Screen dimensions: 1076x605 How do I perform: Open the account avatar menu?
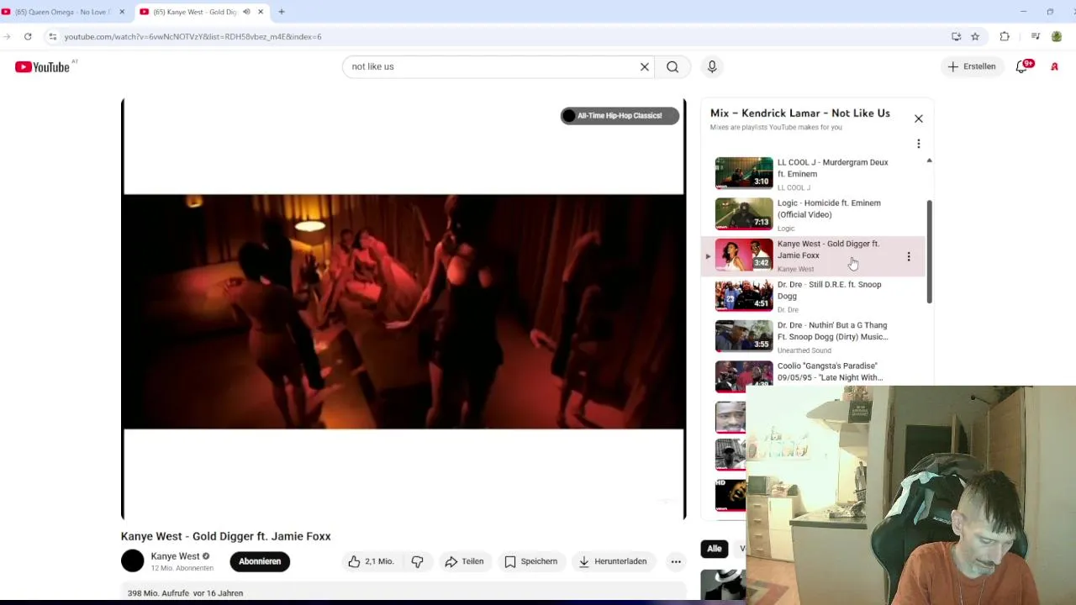pyautogui.click(x=1054, y=66)
